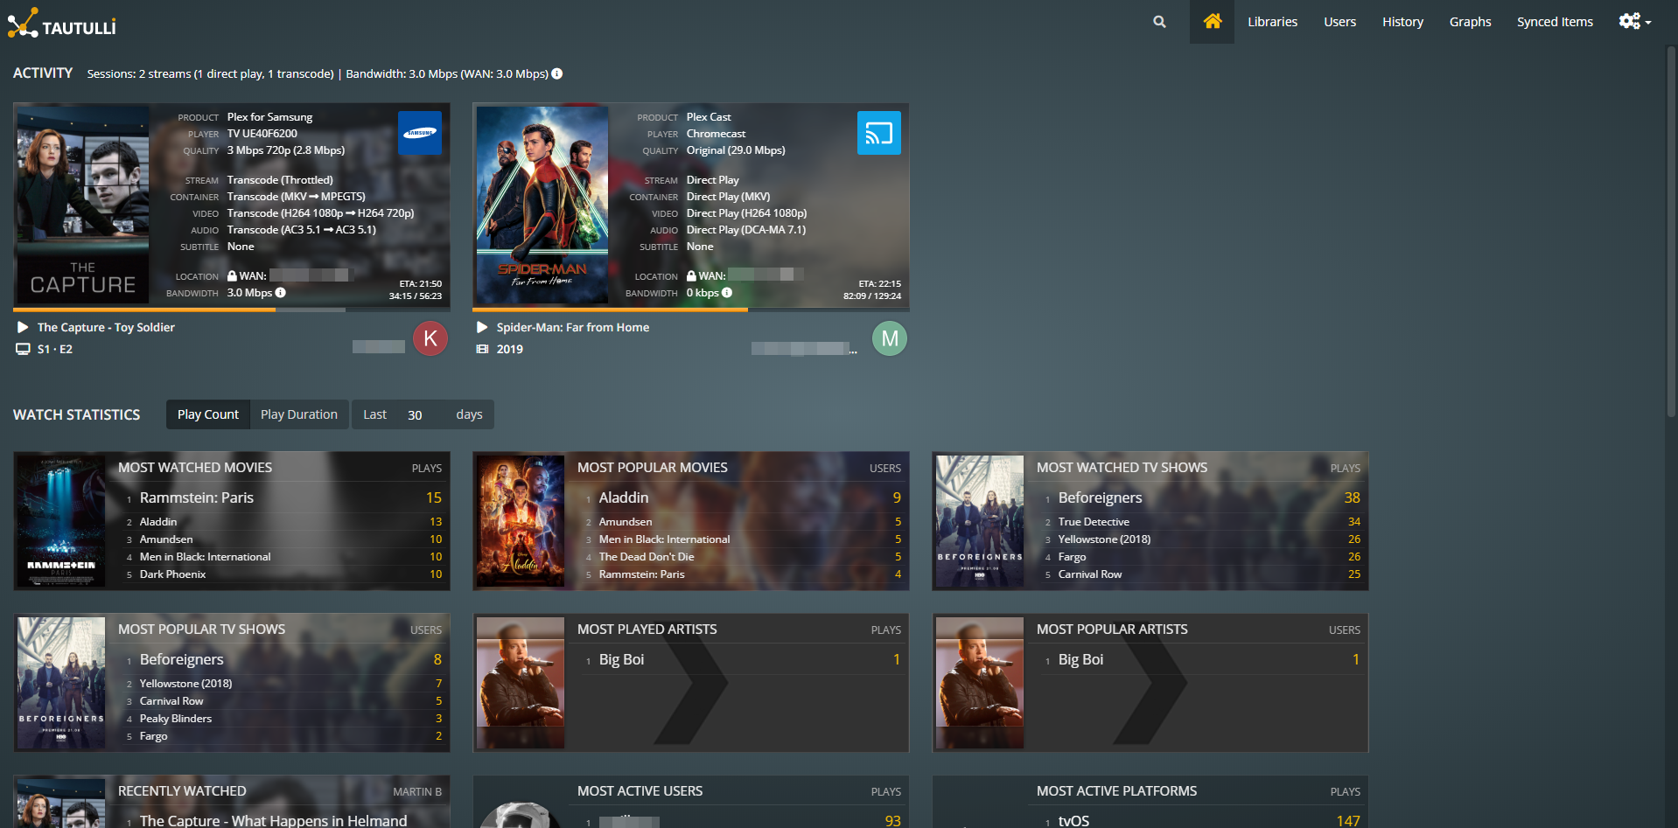Click the M user avatar
Image resolution: width=1678 pixels, height=828 pixels.
click(890, 338)
